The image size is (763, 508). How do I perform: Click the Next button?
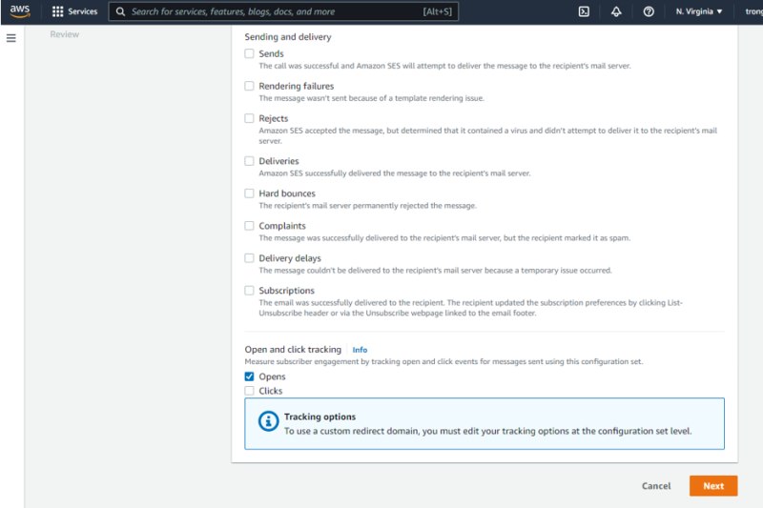pyautogui.click(x=713, y=486)
